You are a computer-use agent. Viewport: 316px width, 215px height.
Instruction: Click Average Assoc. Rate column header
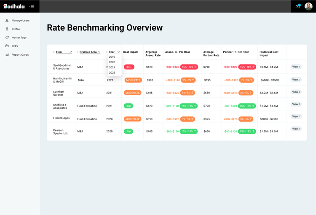[x=153, y=54]
